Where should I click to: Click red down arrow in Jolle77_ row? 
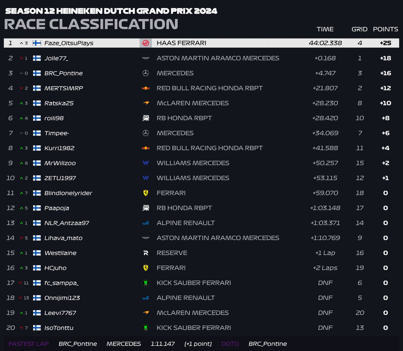[x=21, y=58]
